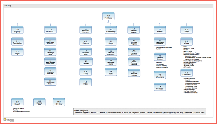Open the FAQS footer link
Image resolution: width=217 pixels, height=124 pixels.
coord(93,113)
